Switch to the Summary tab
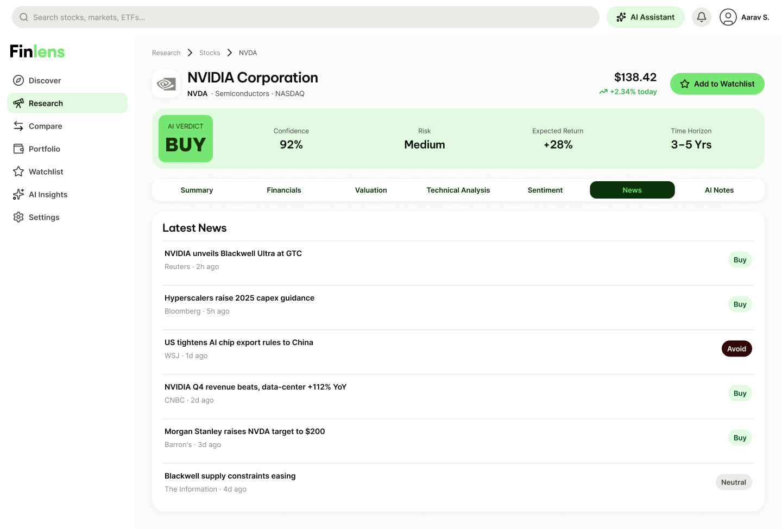This screenshot has width=782, height=529. [197, 190]
